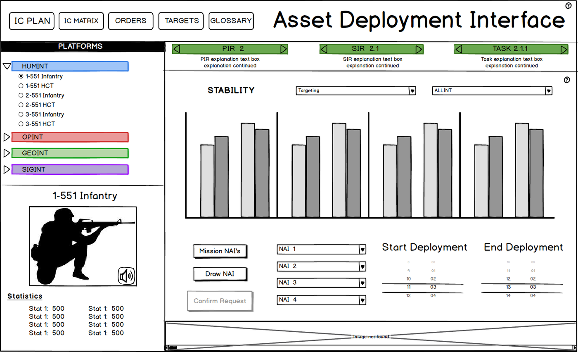Image resolution: width=578 pixels, height=352 pixels.
Task: Advance to next SIR with right arrow
Action: (419, 49)
